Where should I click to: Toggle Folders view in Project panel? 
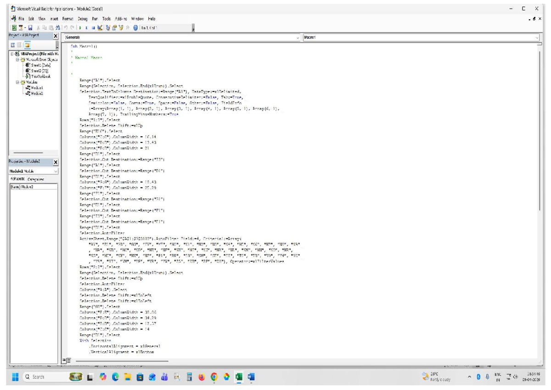[x=27, y=45]
